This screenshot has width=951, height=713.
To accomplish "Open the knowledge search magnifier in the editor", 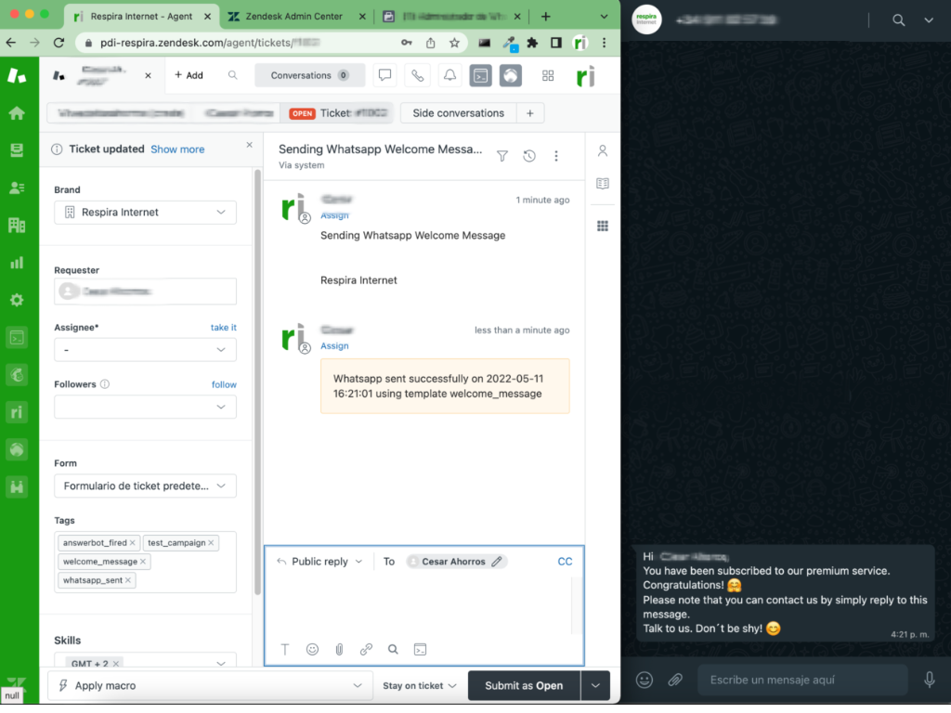I will coord(393,649).
